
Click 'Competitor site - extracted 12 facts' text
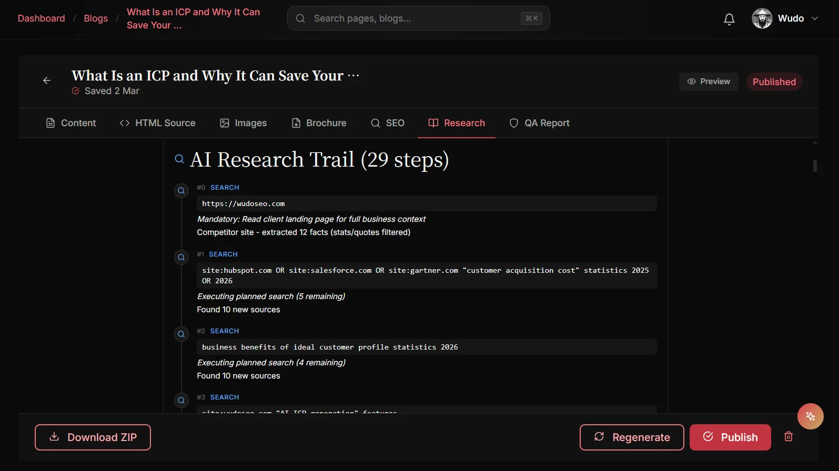coord(304,232)
